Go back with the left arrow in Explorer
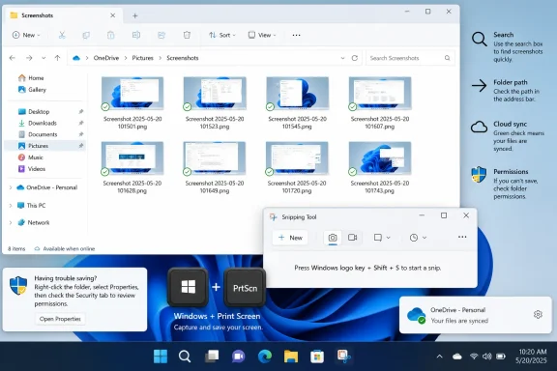This screenshot has width=557, height=371. coord(13,58)
